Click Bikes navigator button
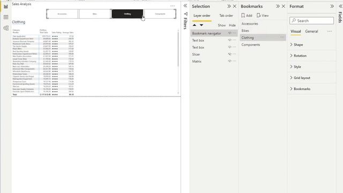Image resolution: width=343 pixels, height=193 pixels. click(x=95, y=14)
